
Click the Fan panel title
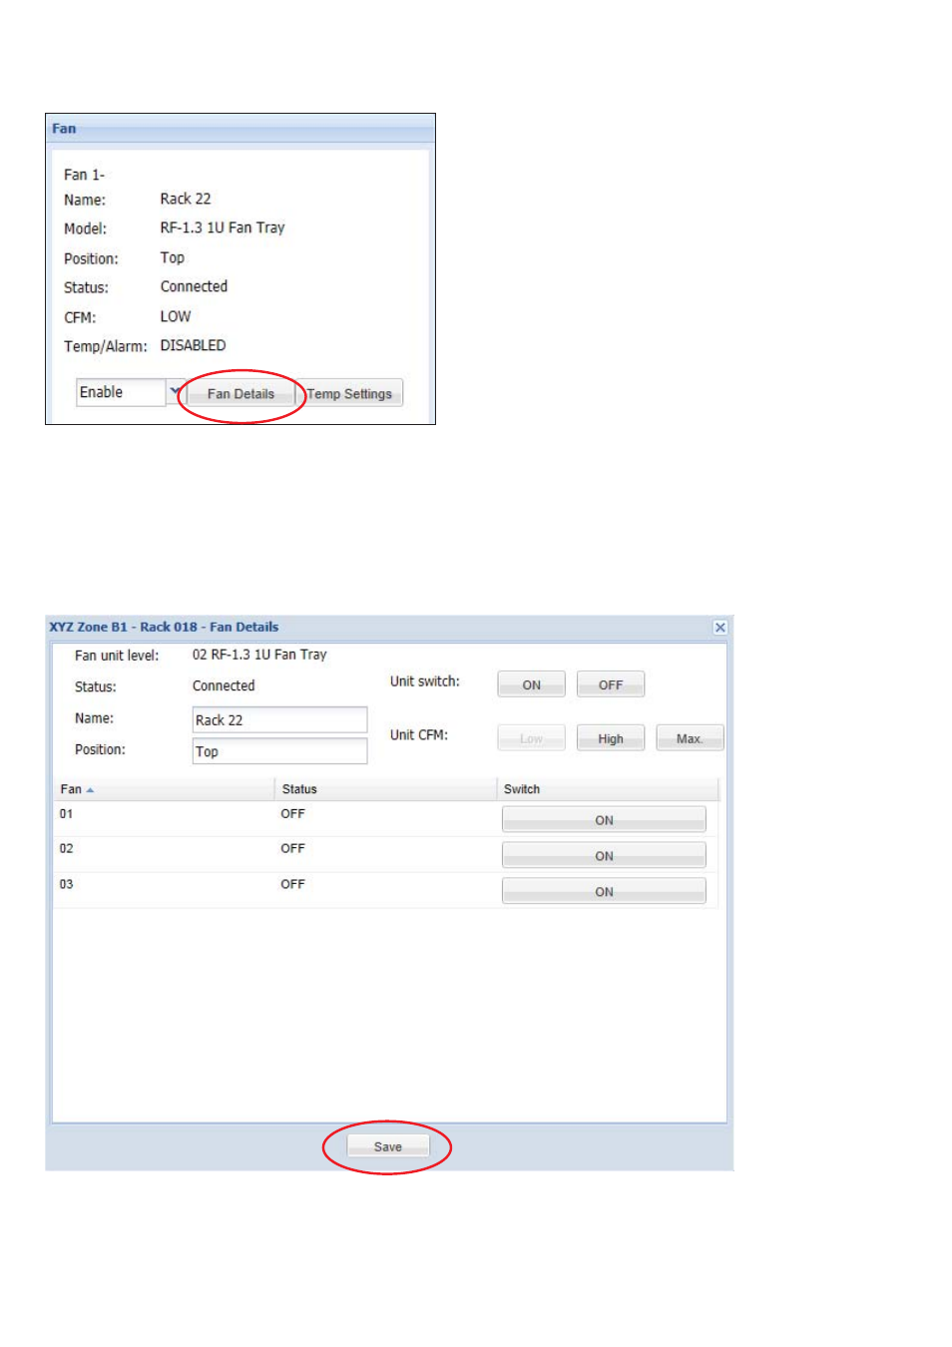(64, 129)
